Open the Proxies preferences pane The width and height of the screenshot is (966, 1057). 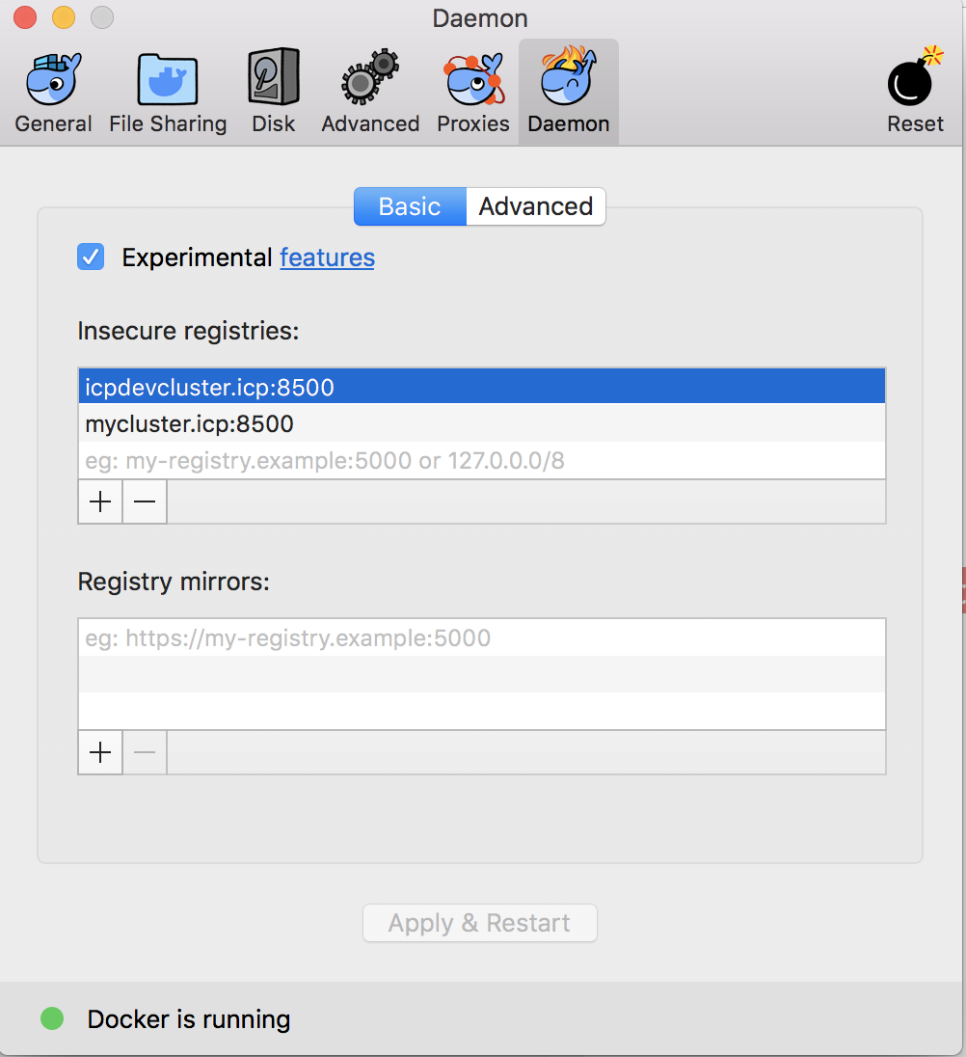tap(473, 93)
